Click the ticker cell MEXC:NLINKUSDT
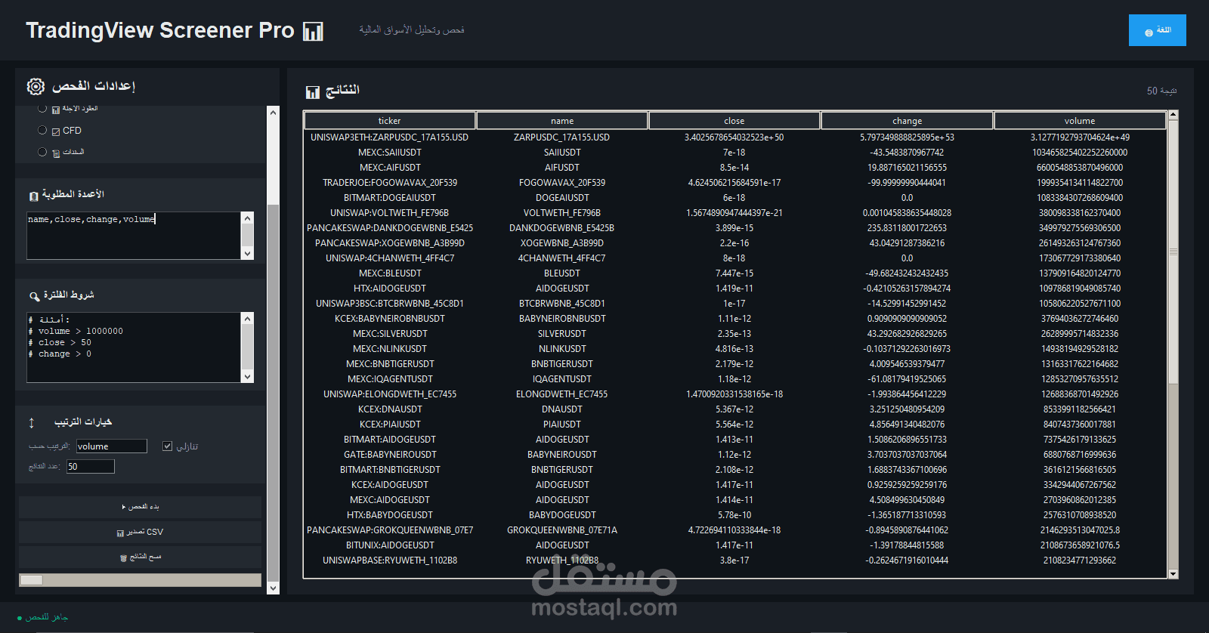The width and height of the screenshot is (1209, 633). (389, 349)
